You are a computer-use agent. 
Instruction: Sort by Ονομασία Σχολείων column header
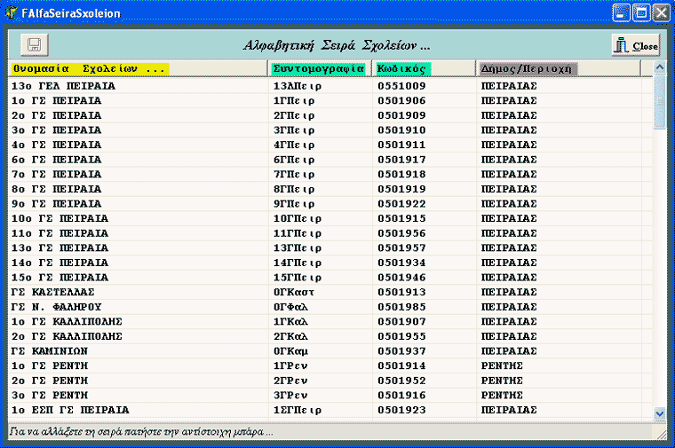coord(90,68)
